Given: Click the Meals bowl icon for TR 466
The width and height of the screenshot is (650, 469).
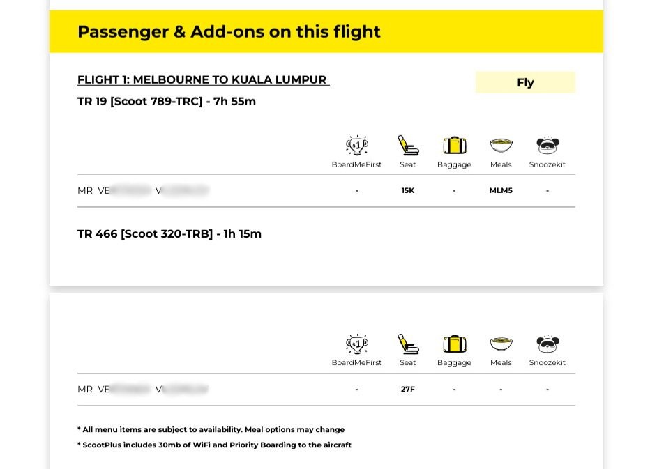Looking at the screenshot, I should (x=501, y=344).
